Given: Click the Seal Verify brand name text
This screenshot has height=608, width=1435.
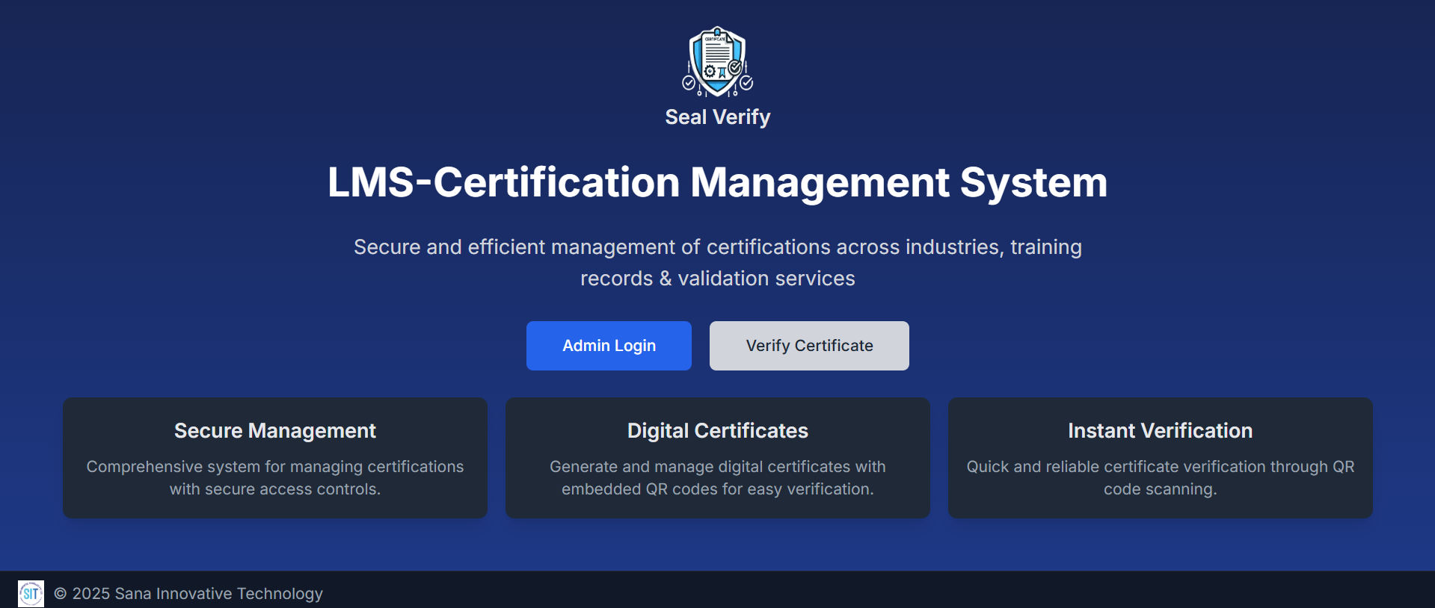Looking at the screenshot, I should click(x=717, y=117).
